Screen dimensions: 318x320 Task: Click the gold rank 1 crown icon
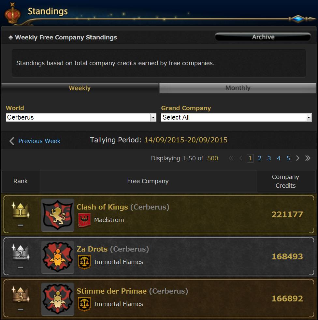click(x=21, y=210)
